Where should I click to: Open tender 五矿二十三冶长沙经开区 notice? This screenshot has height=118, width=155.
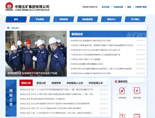(x=57, y=90)
